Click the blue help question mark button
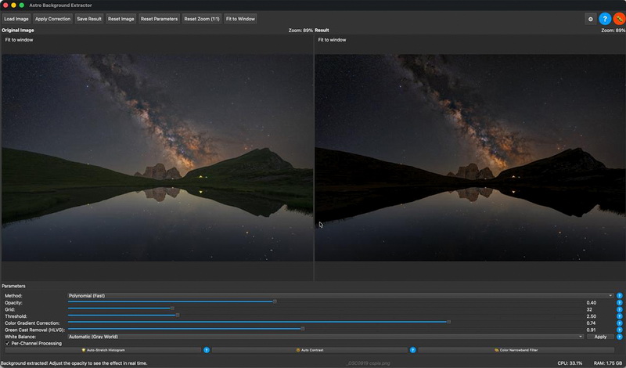This screenshot has height=368, width=626. [605, 19]
